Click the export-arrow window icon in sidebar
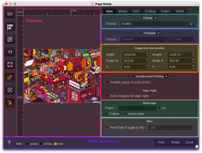 coord(10,39)
